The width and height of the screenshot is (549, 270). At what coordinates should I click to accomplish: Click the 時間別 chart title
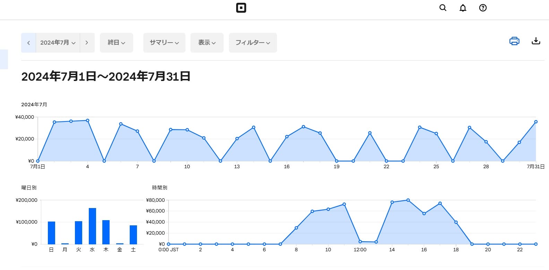[x=160, y=188]
